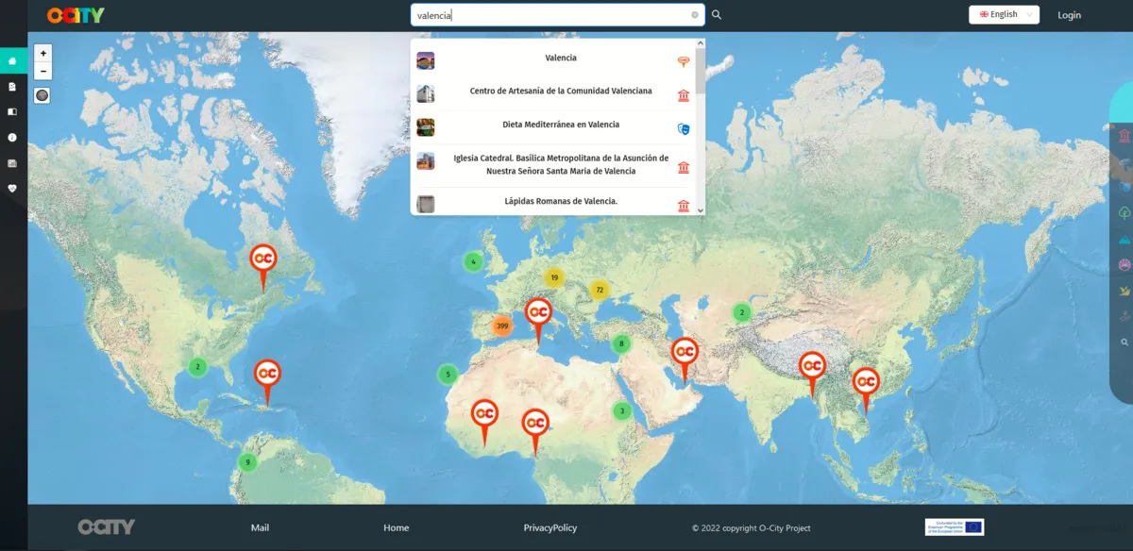Switch map layer with globe button
This screenshot has width=1133, height=551.
42,95
